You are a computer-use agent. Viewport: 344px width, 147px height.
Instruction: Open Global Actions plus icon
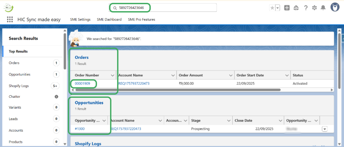tap(287, 8)
